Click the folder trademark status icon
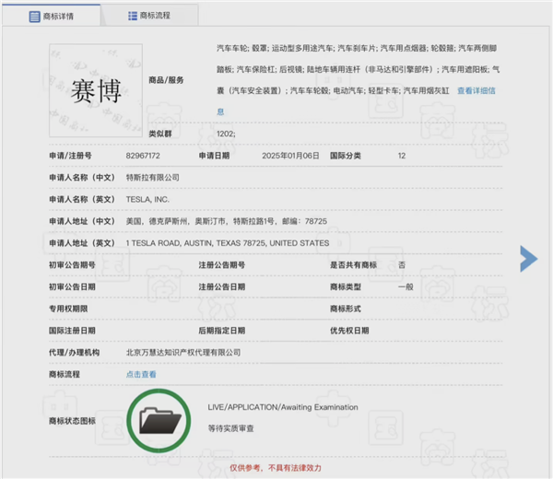Image resolution: width=553 pixels, height=479 pixels. [x=159, y=419]
